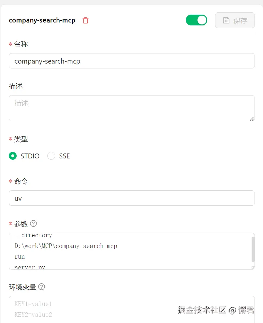The image size is (263, 323).
Task: Open help icon beside 环境变量
Action: [x=42, y=287]
